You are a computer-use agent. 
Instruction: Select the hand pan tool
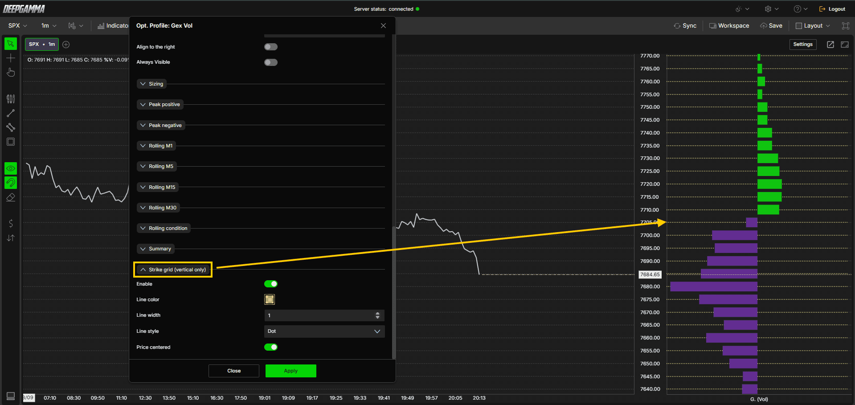pos(11,72)
